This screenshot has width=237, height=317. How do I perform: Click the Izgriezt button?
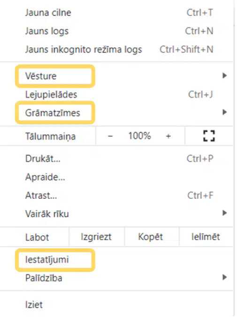pyautogui.click(x=96, y=237)
